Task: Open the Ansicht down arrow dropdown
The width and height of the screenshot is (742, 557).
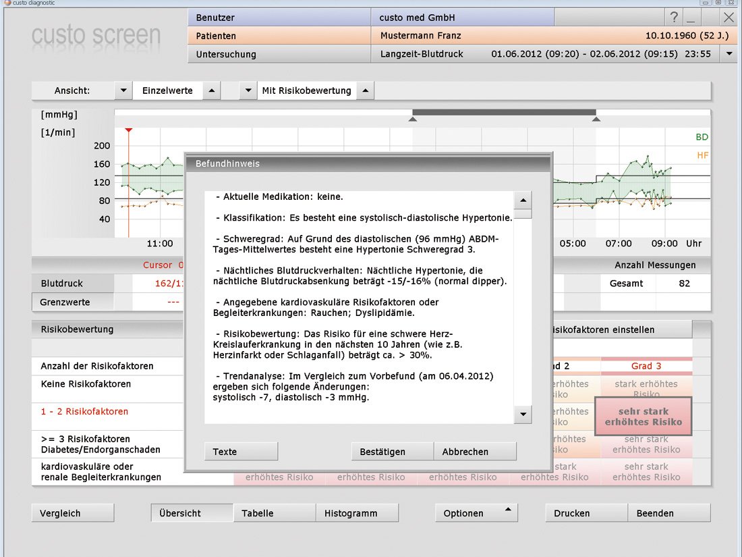Action: pos(123,90)
